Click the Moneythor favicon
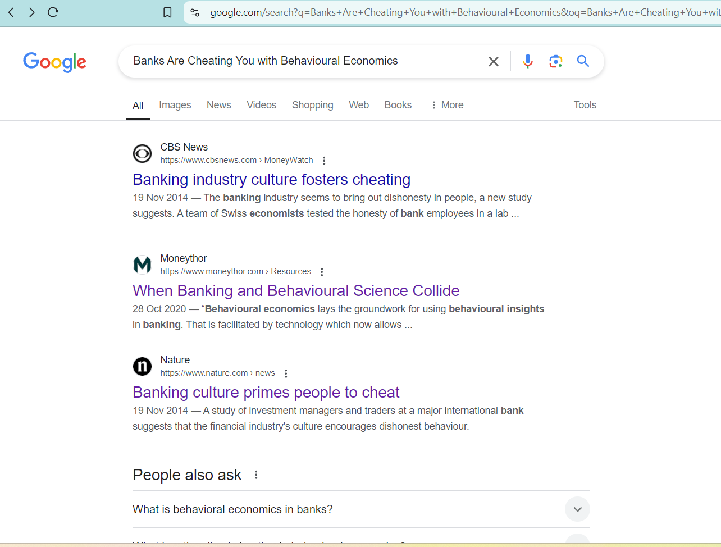The width and height of the screenshot is (721, 547). [x=142, y=265]
